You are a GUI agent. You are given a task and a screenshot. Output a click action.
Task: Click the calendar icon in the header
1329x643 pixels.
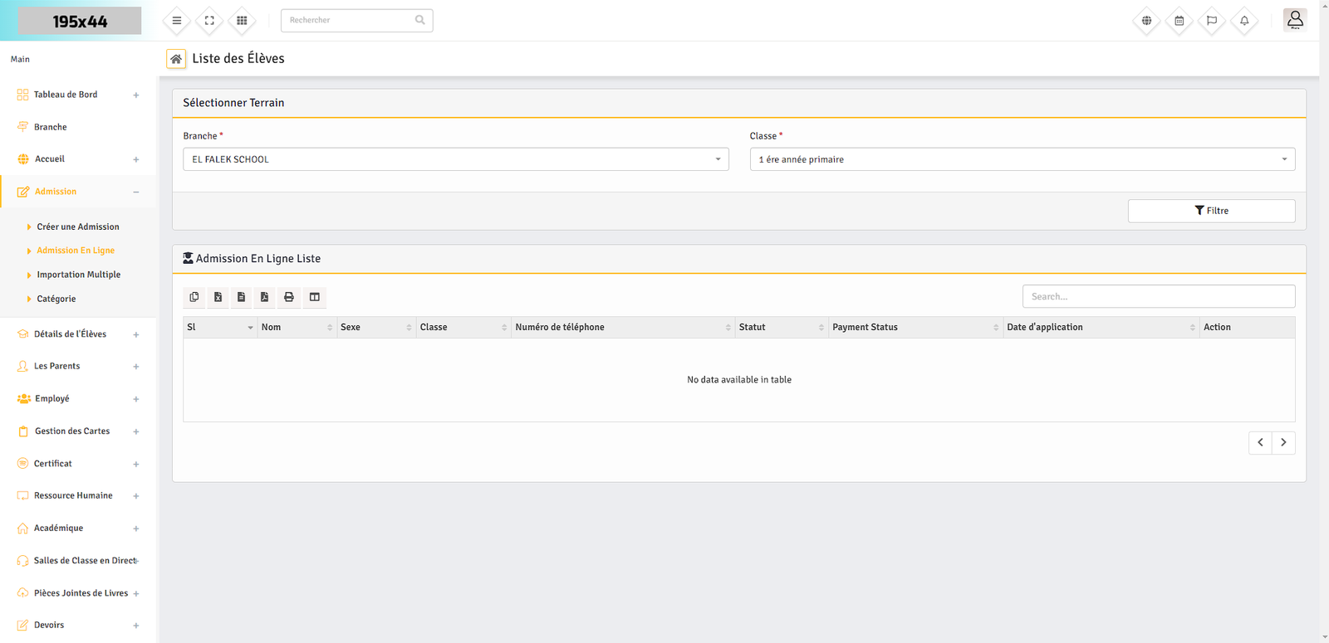(x=1179, y=21)
